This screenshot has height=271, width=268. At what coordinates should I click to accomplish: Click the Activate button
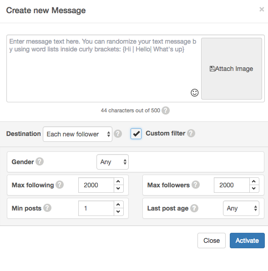[x=247, y=241]
